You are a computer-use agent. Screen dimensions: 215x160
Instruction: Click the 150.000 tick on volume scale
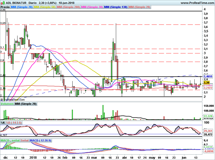coord(209,106)
